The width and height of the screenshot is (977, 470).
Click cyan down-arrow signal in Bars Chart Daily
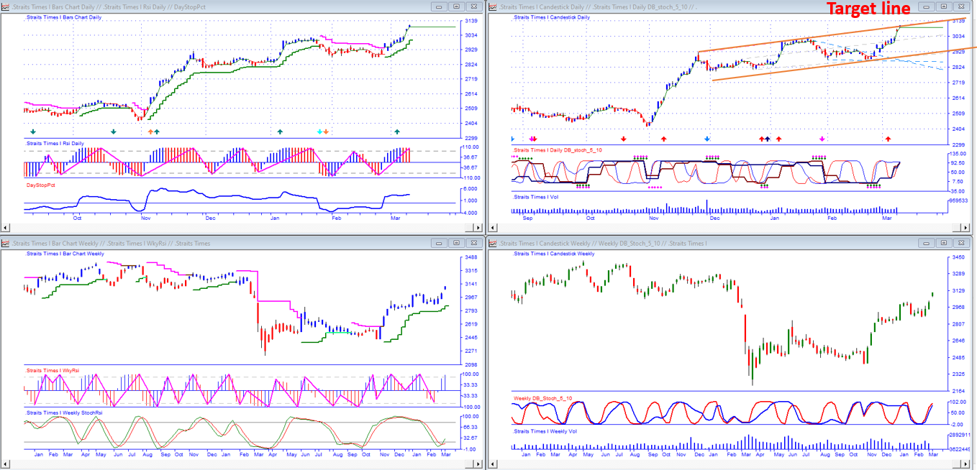(319, 132)
